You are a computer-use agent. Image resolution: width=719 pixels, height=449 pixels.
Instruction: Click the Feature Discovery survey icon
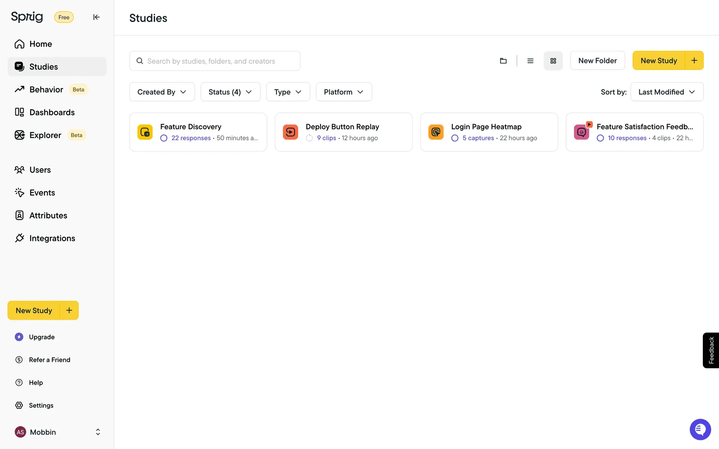pyautogui.click(x=145, y=132)
